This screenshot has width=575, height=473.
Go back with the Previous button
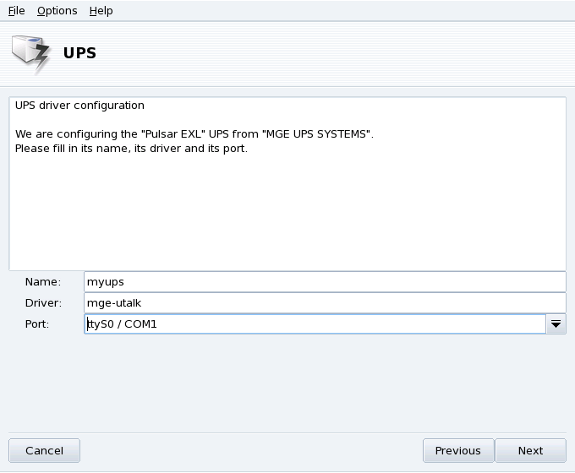457,450
